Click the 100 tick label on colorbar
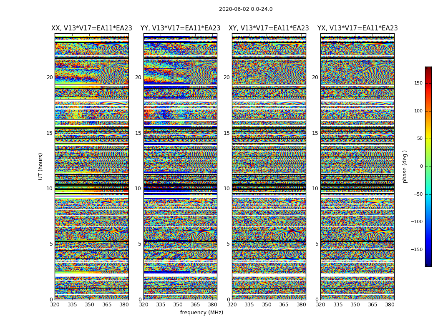The image size is (438, 333). point(418,111)
